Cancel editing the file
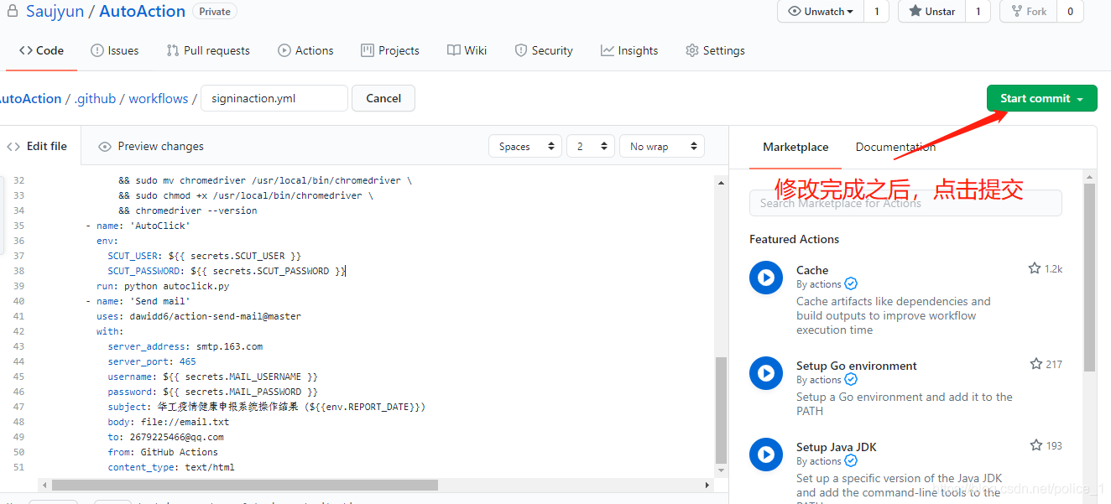Screen dimensions: 1111x504 [x=383, y=98]
